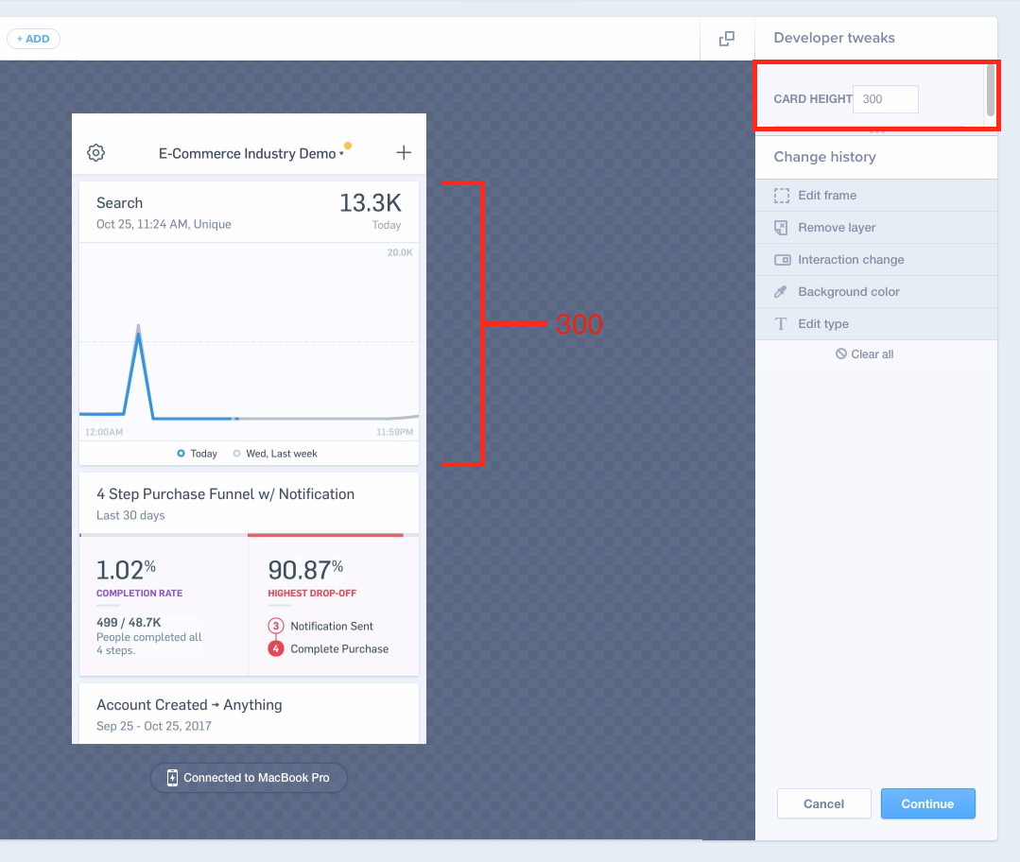
Task: Click the Interaction change icon
Action: [x=782, y=260]
